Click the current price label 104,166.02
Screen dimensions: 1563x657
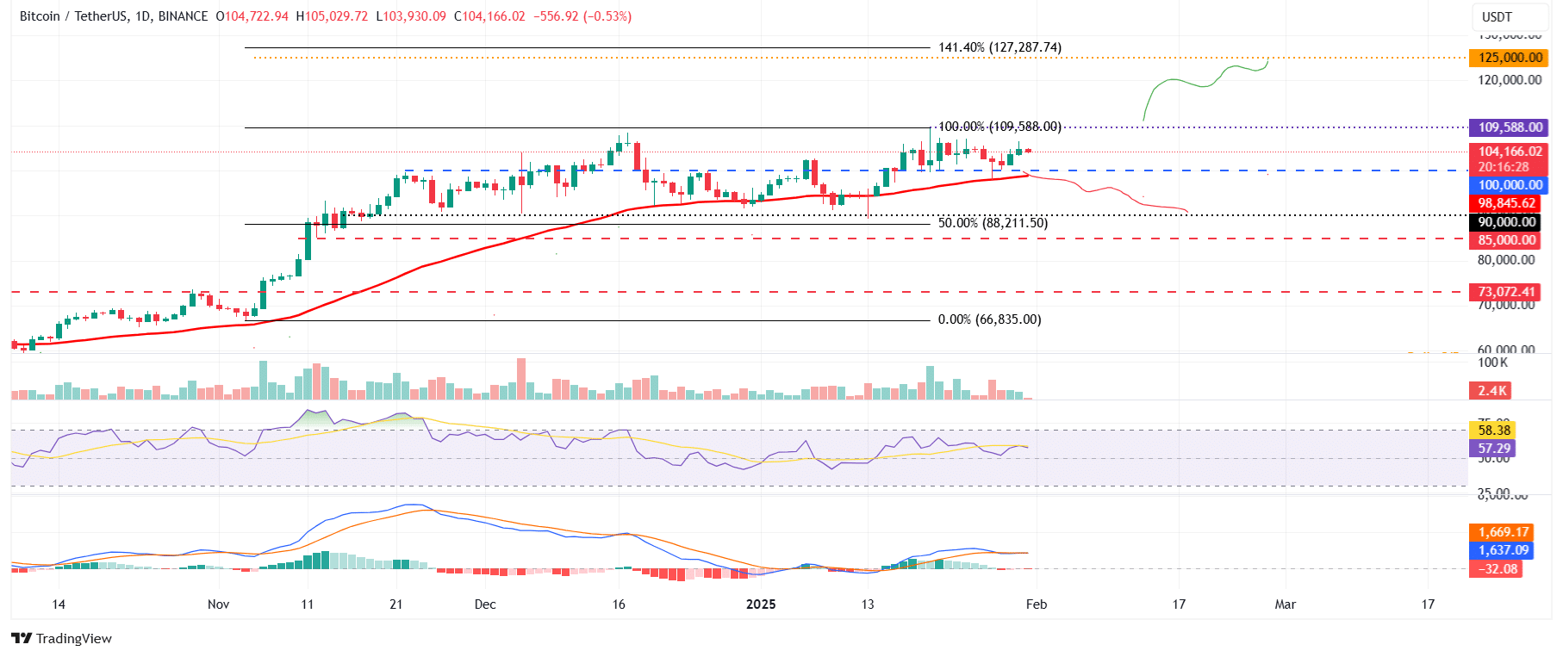[x=1509, y=152]
